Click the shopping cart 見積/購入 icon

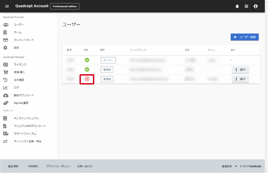(x=5, y=72)
